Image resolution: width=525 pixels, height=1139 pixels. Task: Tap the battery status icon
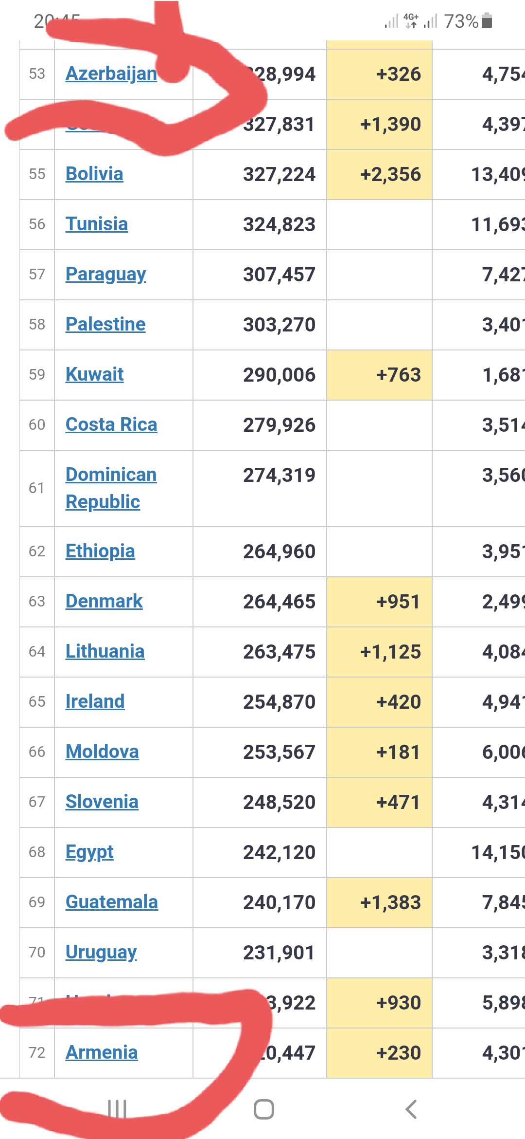pos(487,21)
